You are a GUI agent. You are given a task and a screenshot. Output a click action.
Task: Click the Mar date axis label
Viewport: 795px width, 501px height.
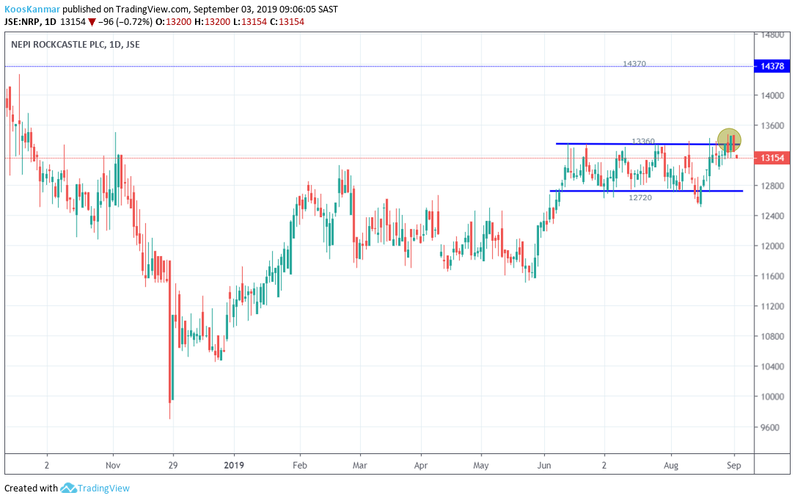(x=359, y=465)
